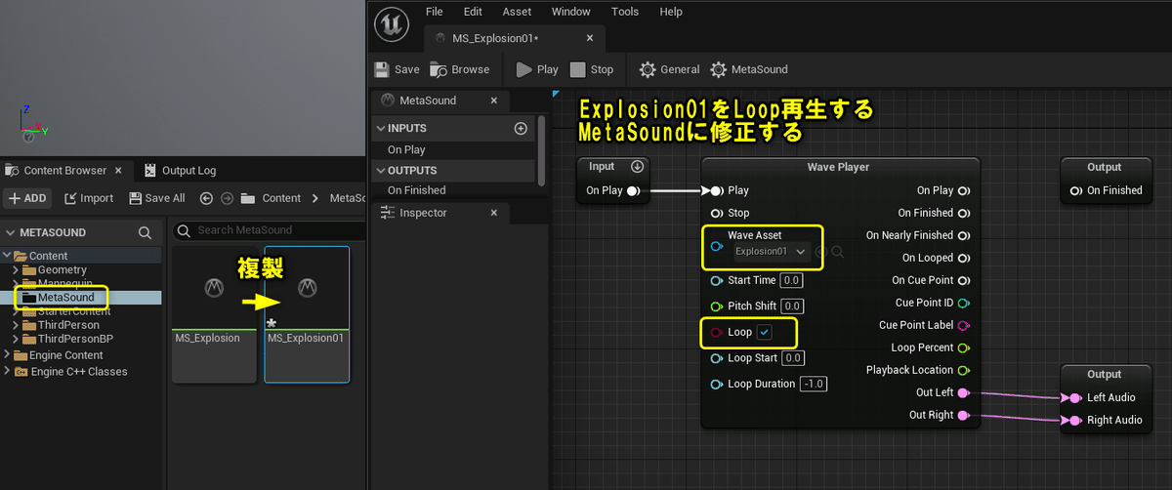Select the Content Browser tab

pos(65,171)
